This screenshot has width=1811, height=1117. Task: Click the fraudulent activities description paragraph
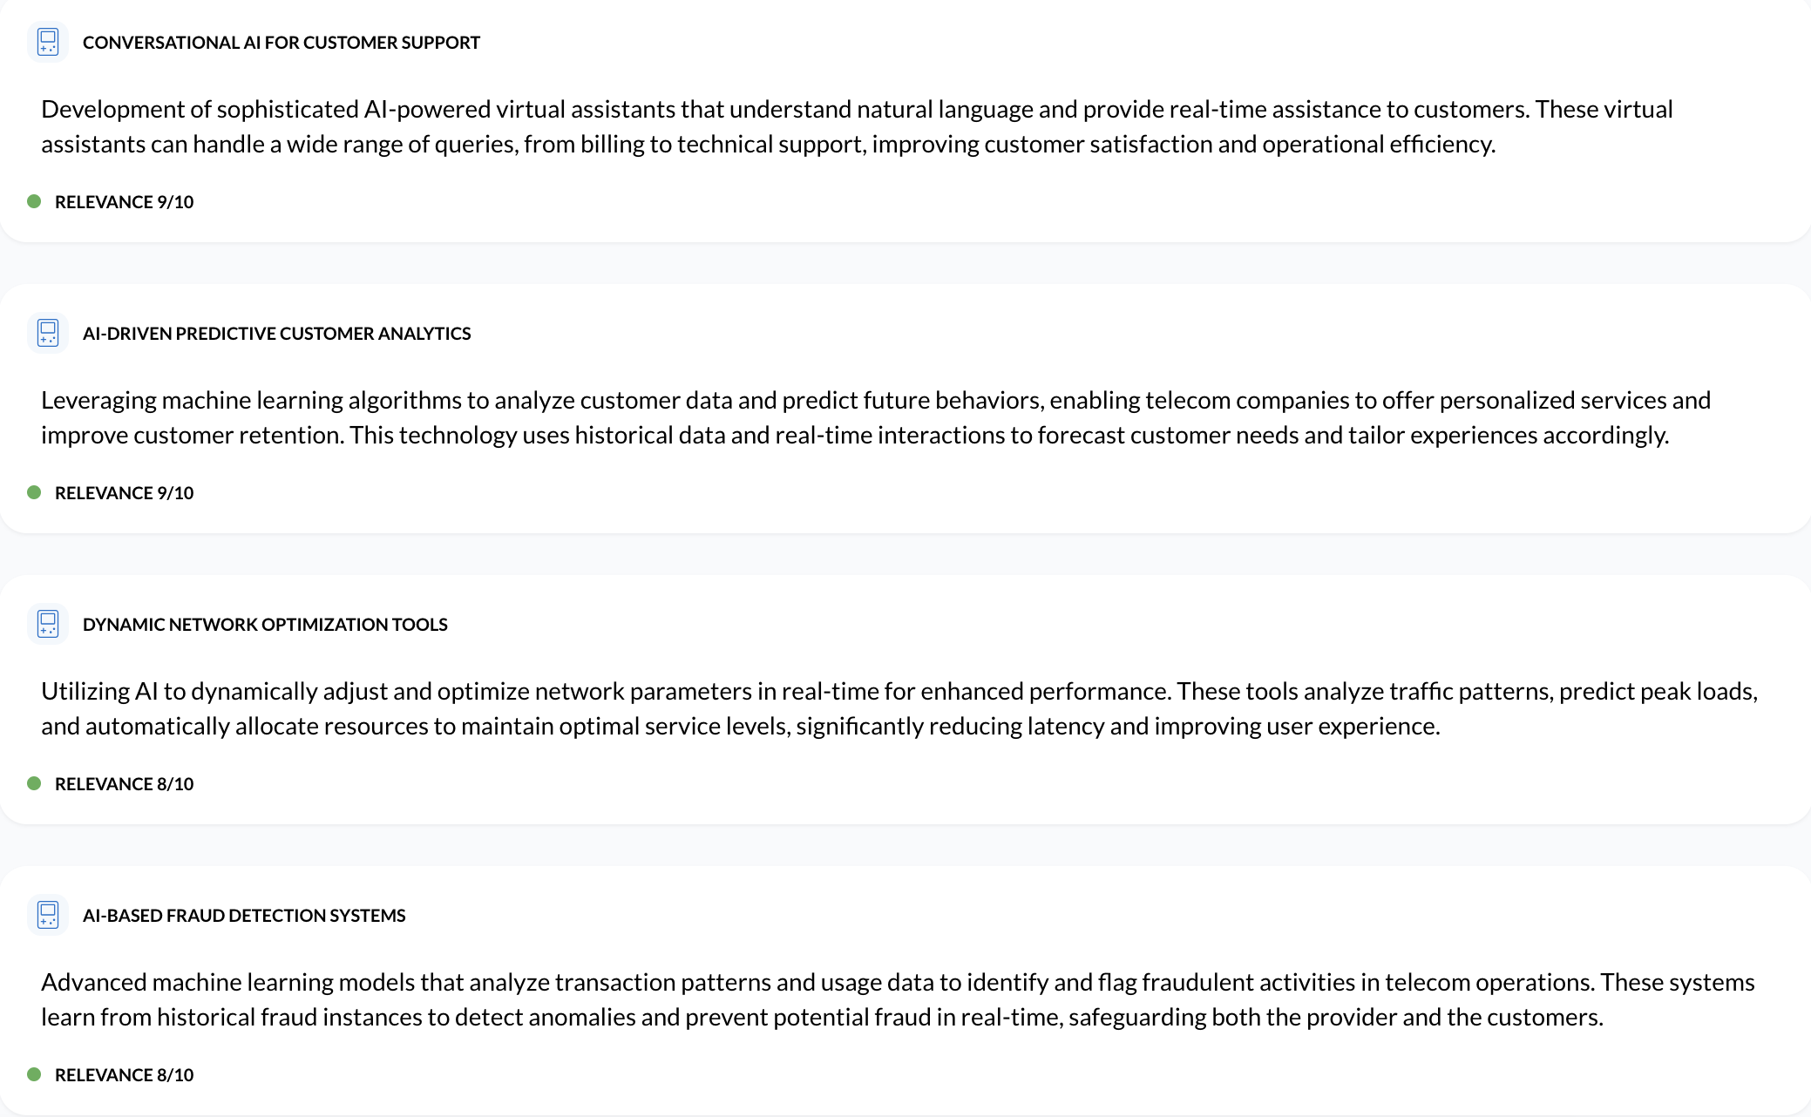[898, 999]
